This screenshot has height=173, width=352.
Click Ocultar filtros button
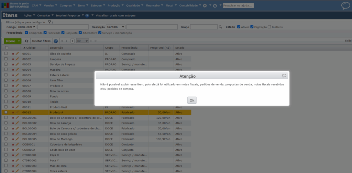[x=41, y=41]
